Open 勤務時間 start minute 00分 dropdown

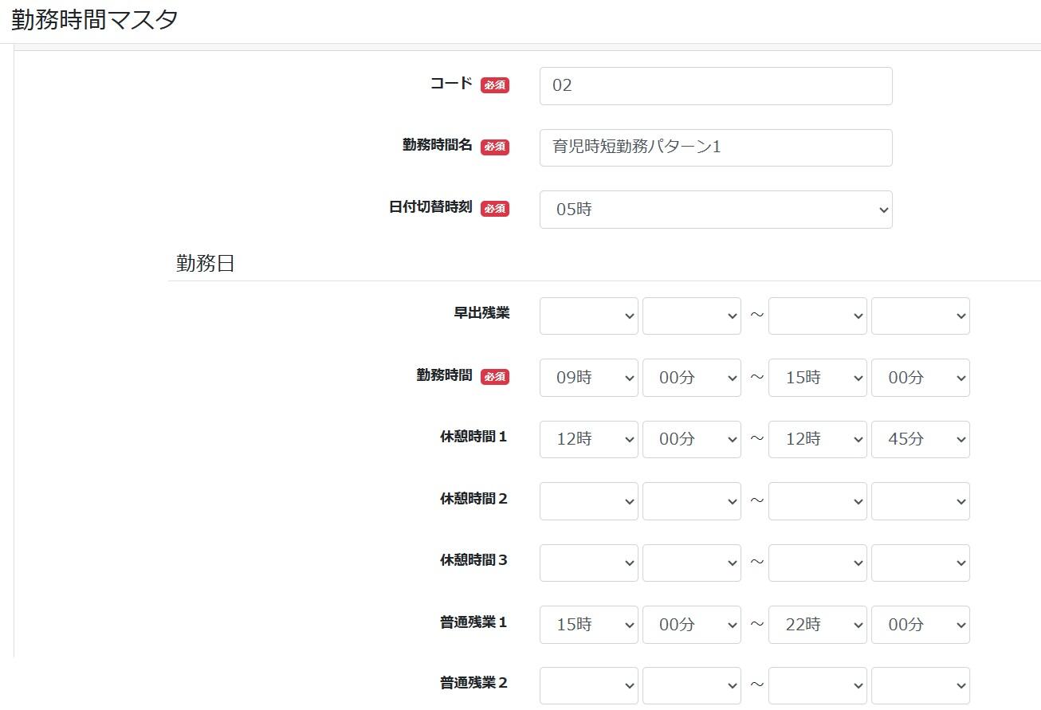point(691,378)
